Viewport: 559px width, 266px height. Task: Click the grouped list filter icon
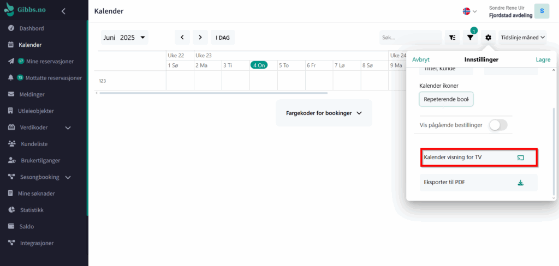coord(452,38)
